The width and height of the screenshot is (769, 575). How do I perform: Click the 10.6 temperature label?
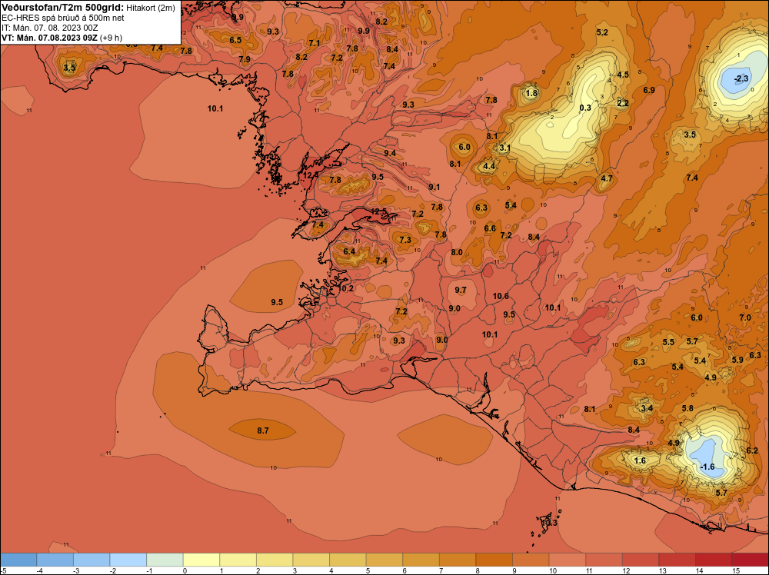(x=501, y=296)
